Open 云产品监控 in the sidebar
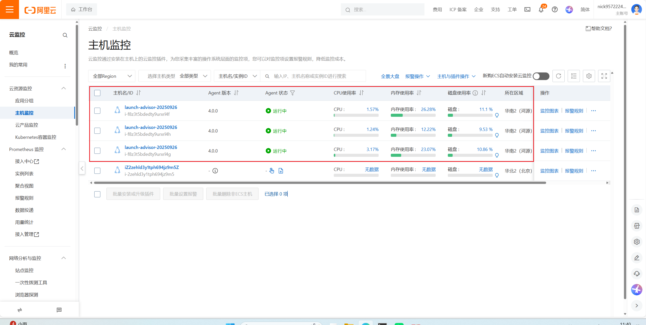 pyautogui.click(x=27, y=125)
